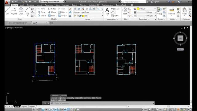Click the yellow object color swatch ByLayer
Viewport: 197px width, 111px height.
tap(138, 9)
